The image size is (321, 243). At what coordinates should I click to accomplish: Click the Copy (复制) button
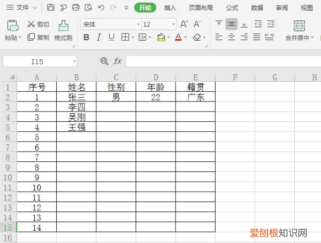[39, 37]
